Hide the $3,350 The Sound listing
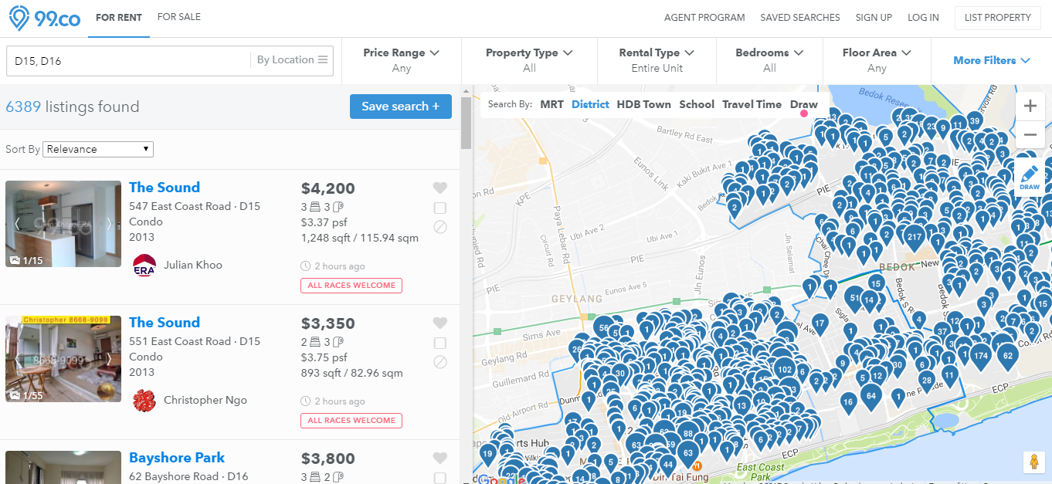Screen dimensions: 1052x484 click(x=440, y=362)
